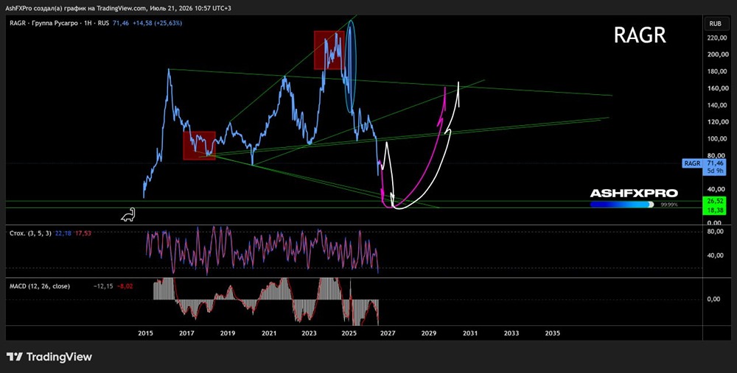Screen dimensions: 737x373
Task: Open the RUB currency selector
Action: coord(715,23)
